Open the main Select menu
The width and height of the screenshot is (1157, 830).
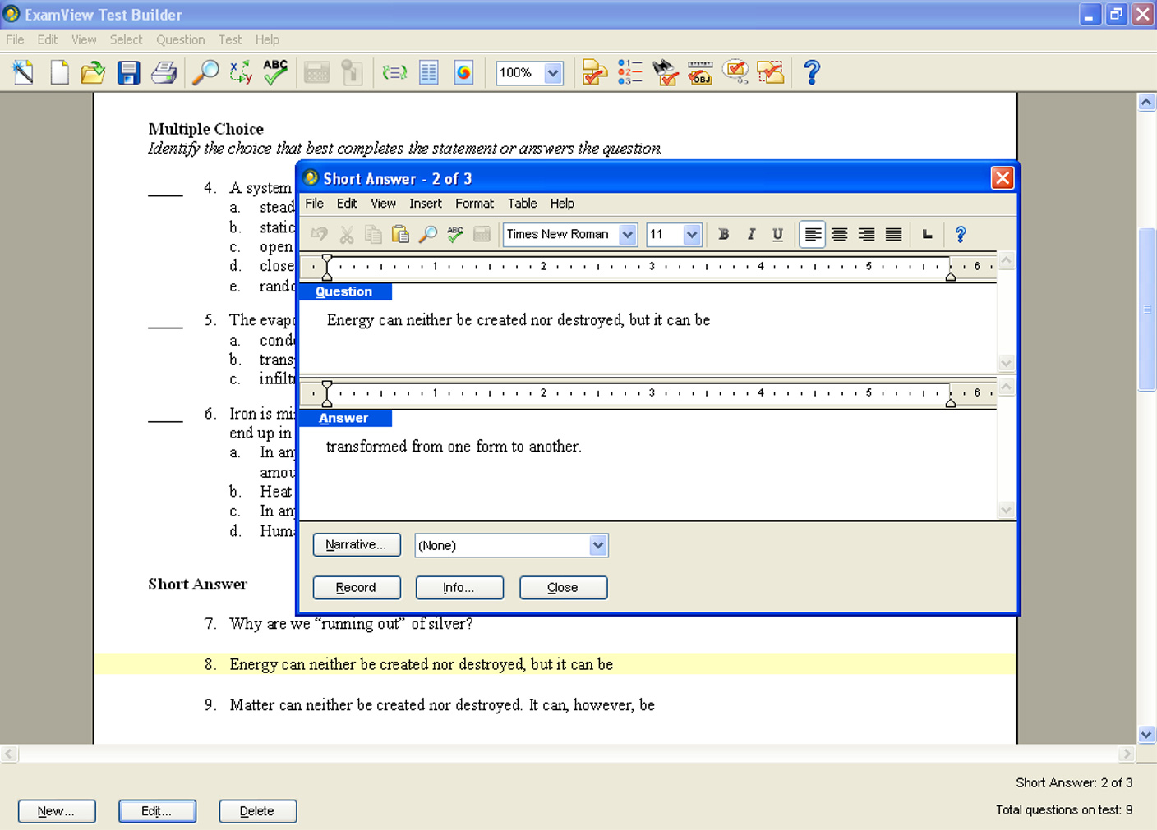[126, 39]
